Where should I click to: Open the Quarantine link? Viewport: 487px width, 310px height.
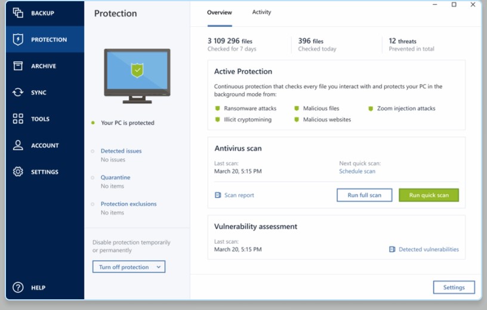pos(116,178)
